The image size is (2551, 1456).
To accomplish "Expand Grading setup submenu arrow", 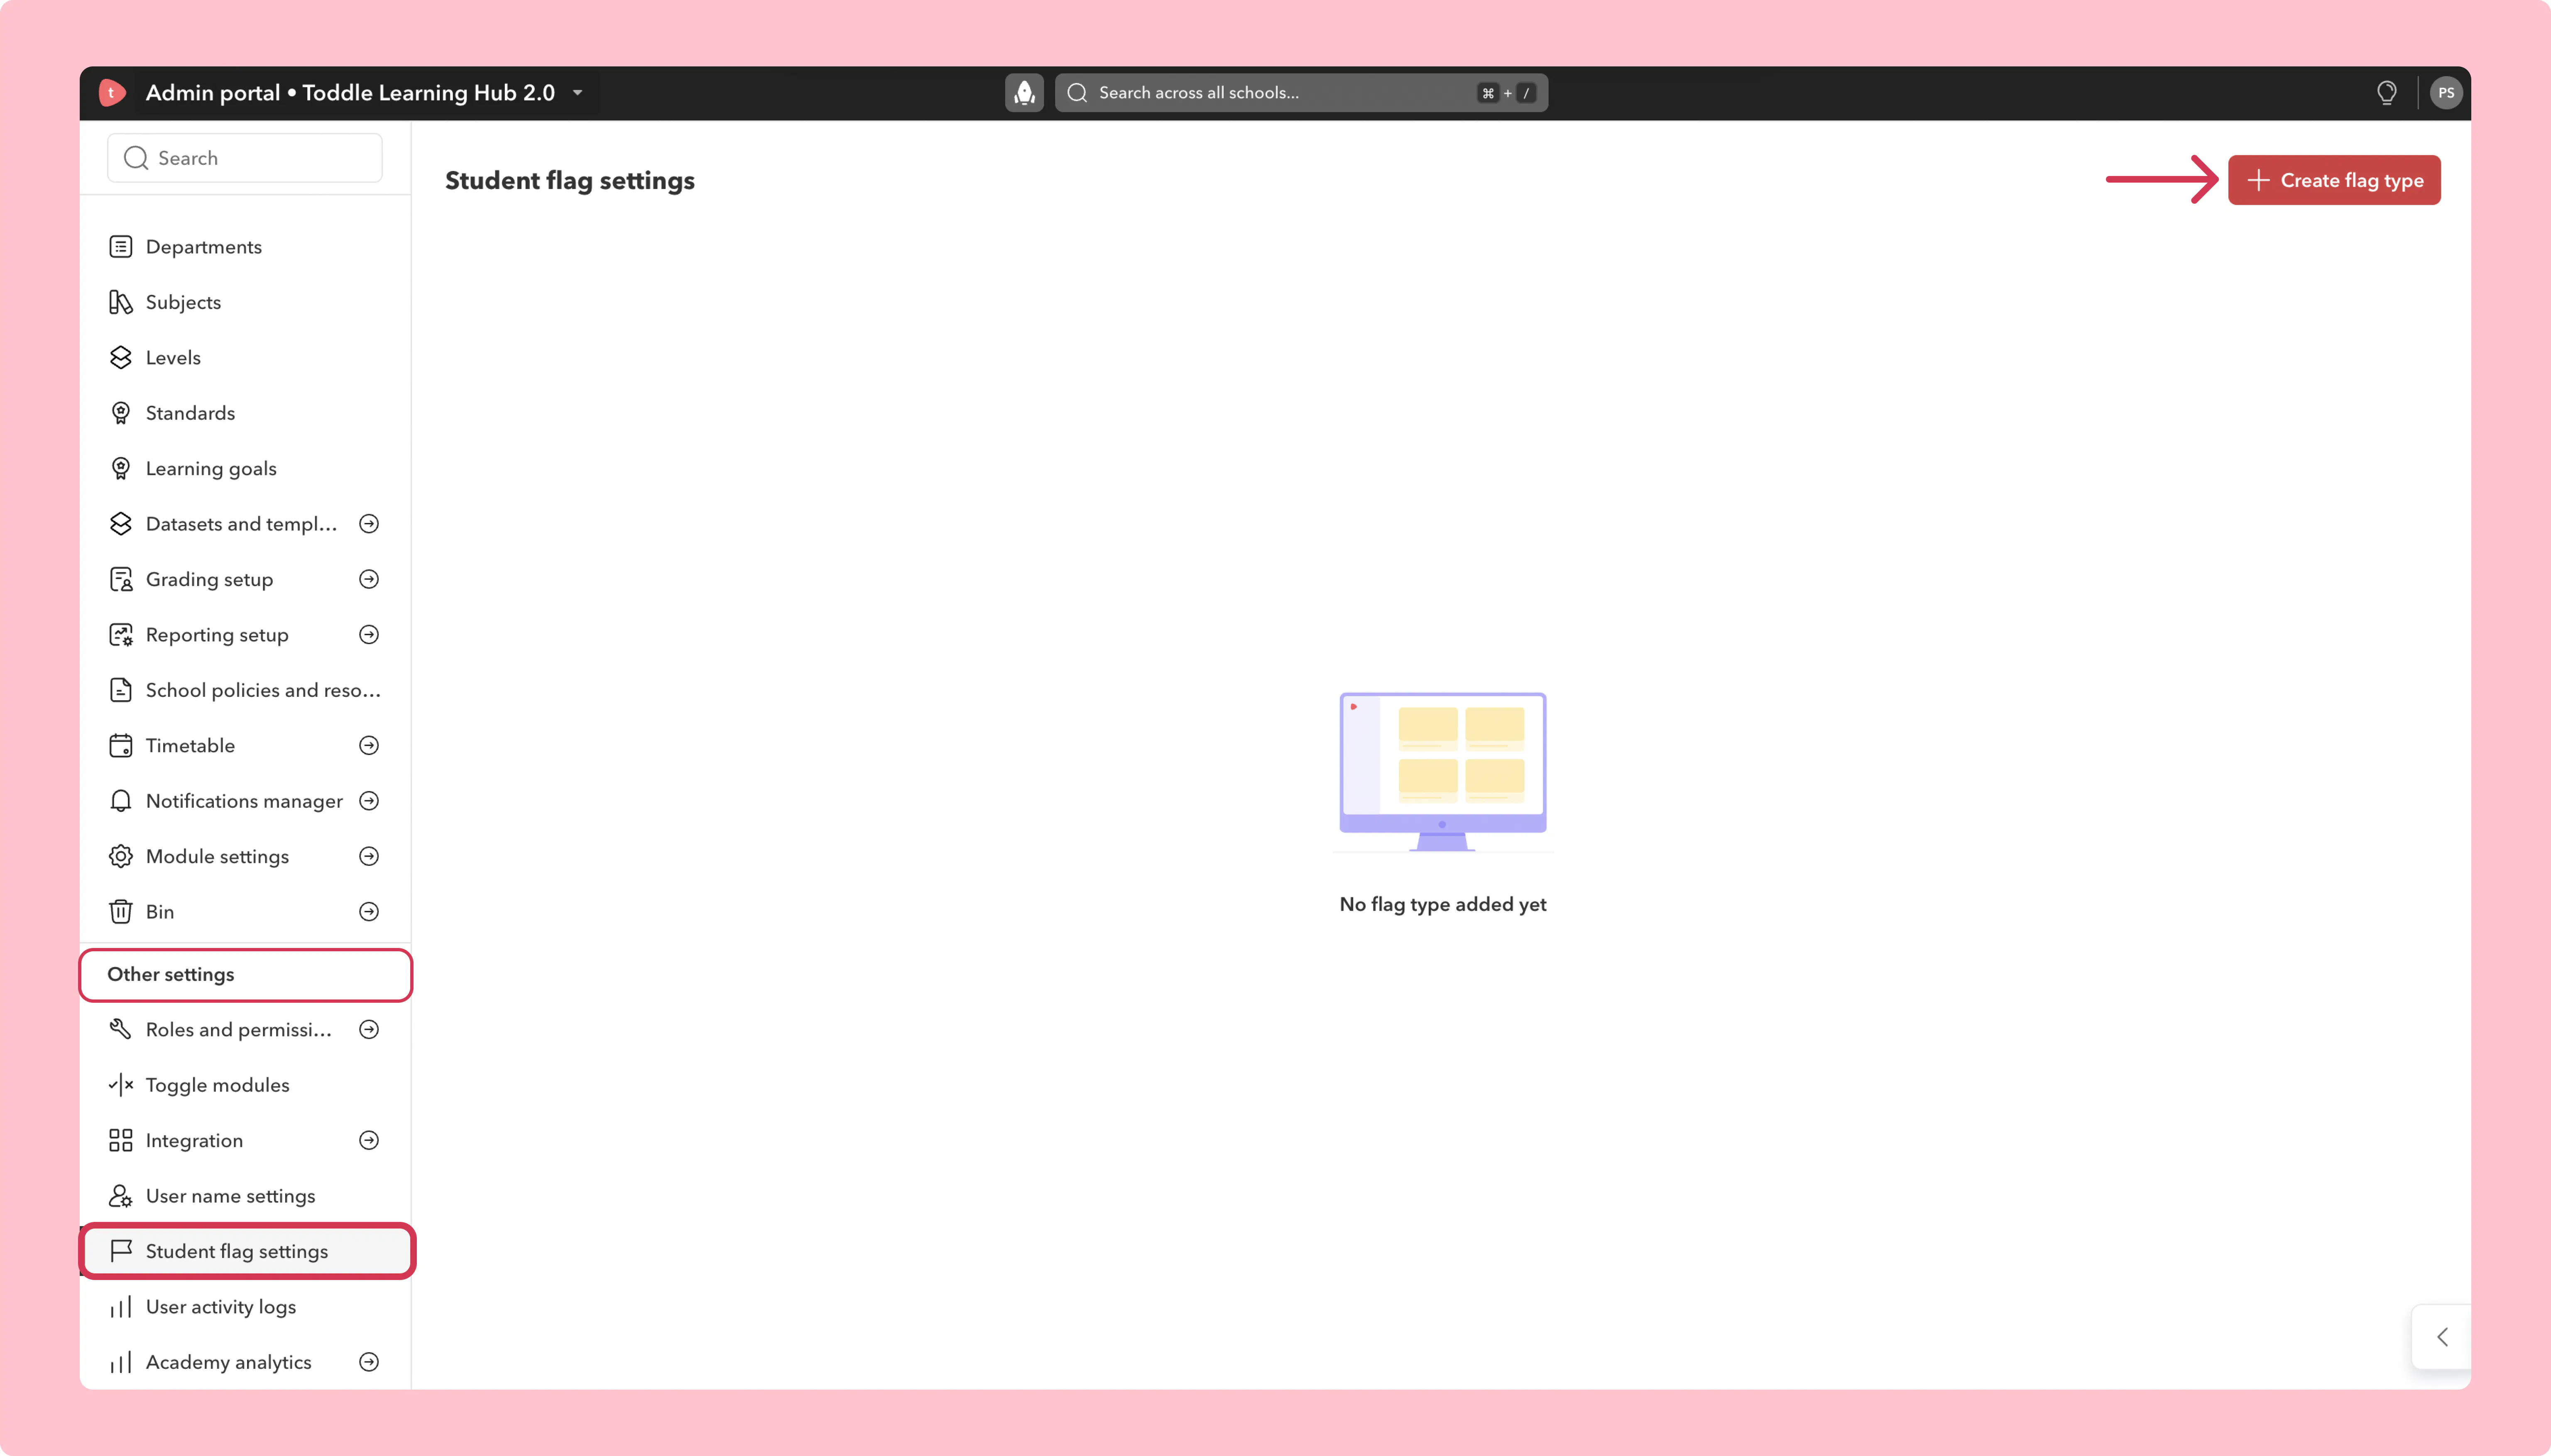I will 369,580.
